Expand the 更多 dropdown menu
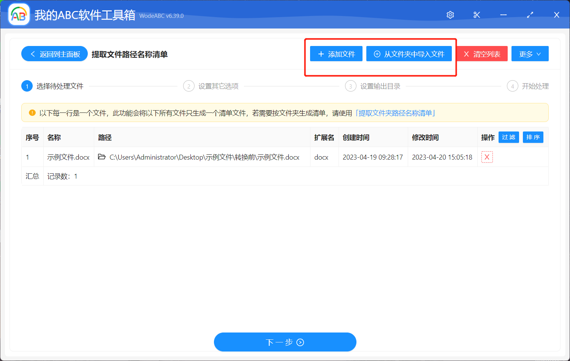The width and height of the screenshot is (570, 361). coord(530,54)
